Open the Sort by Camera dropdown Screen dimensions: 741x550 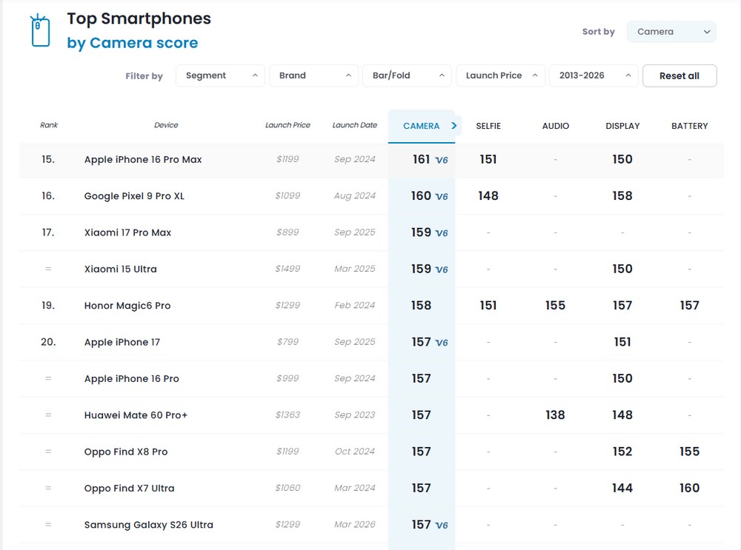click(x=671, y=32)
